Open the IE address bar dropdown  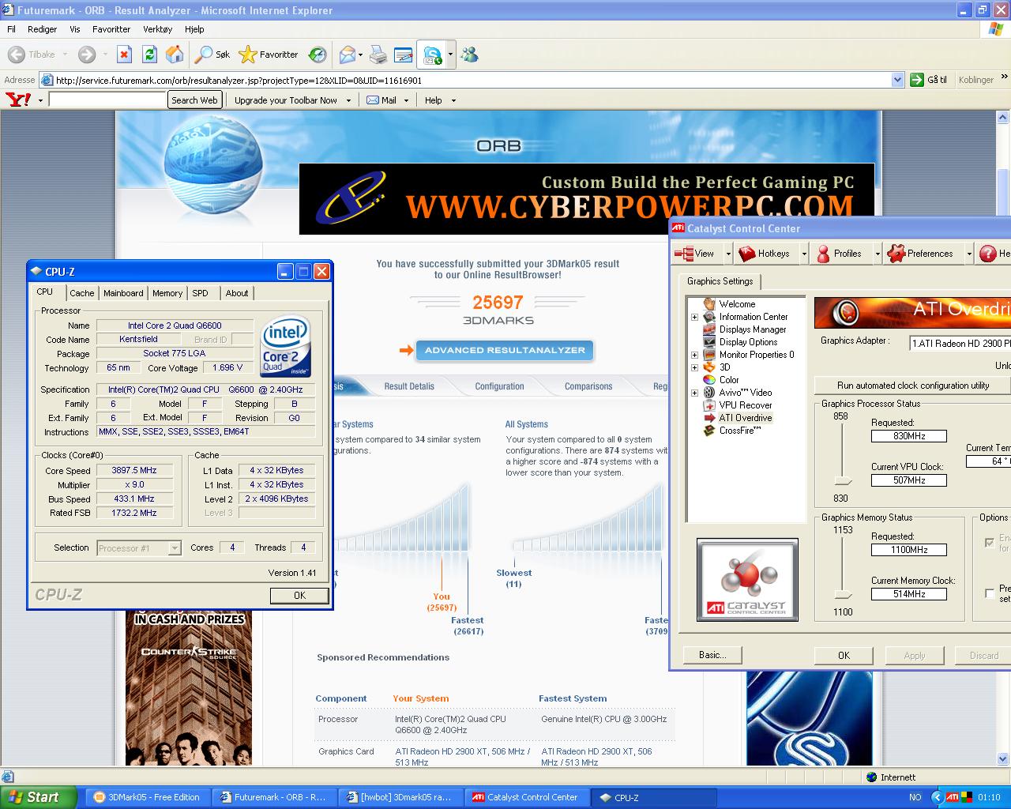(897, 80)
